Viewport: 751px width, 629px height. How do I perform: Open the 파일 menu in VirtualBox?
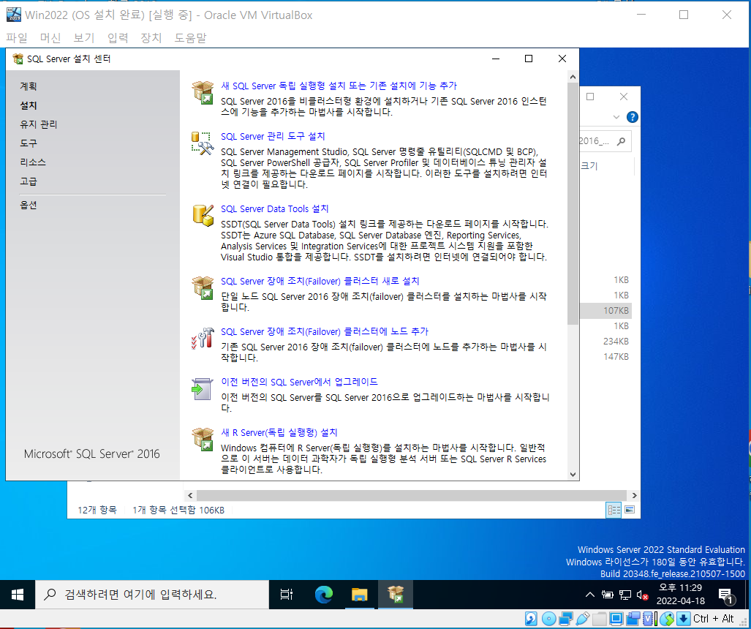tap(17, 38)
